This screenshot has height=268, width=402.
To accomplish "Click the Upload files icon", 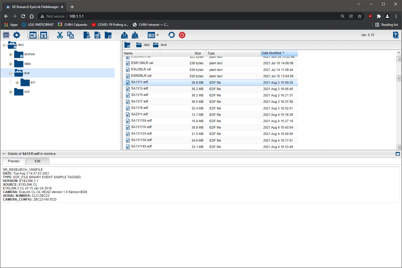I will pyautogui.click(x=124, y=35).
